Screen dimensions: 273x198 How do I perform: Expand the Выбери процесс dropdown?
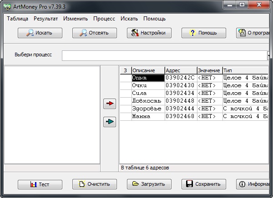(269, 55)
